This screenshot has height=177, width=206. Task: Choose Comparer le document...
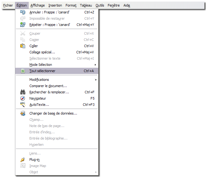(x=57, y=86)
